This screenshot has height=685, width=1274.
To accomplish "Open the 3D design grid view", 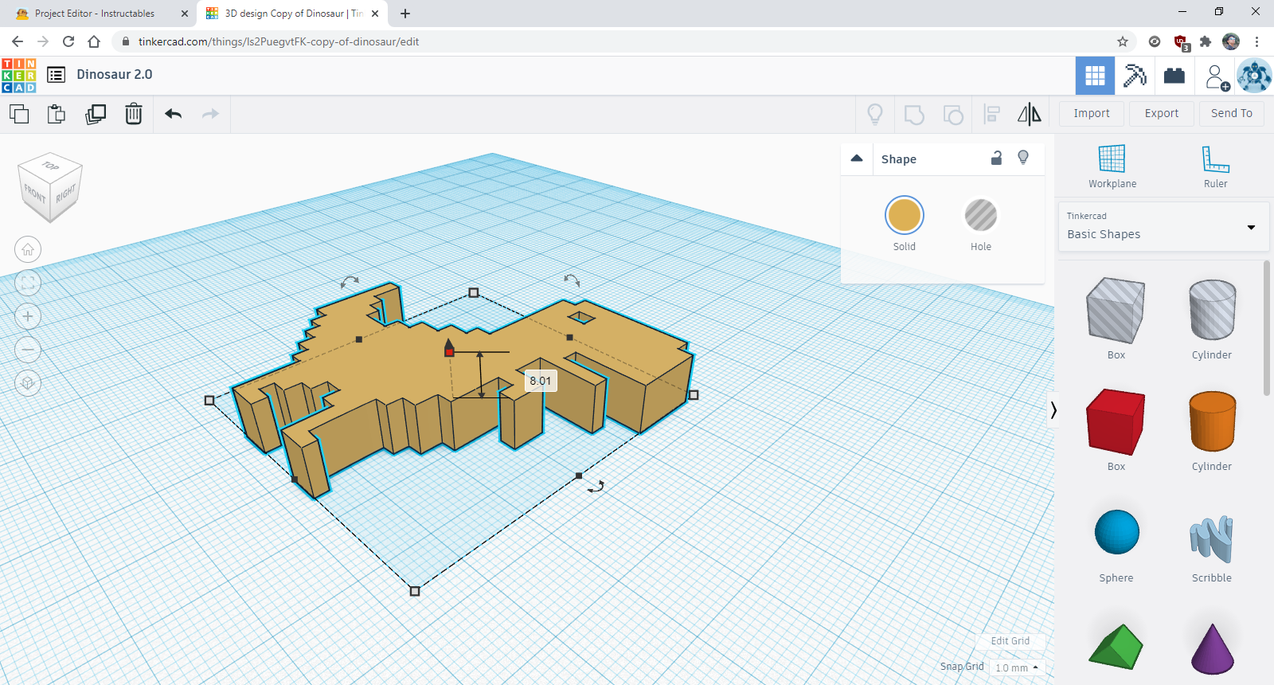I will pos(1095,76).
